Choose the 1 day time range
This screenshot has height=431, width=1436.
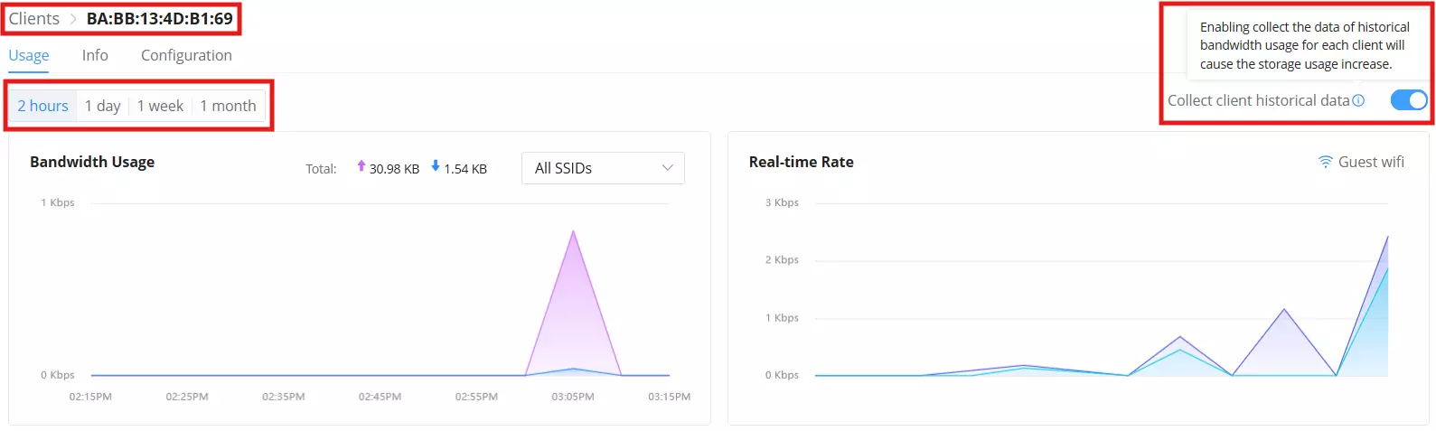pos(103,106)
